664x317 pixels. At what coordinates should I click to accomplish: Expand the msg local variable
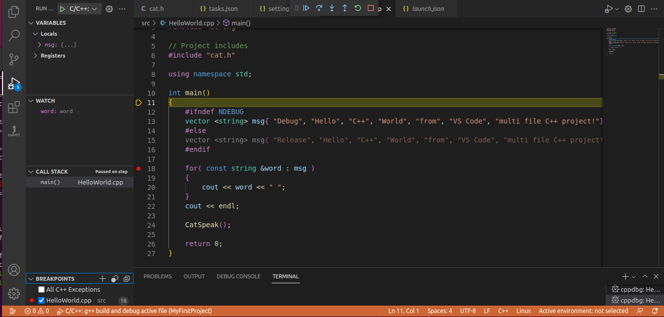39,45
